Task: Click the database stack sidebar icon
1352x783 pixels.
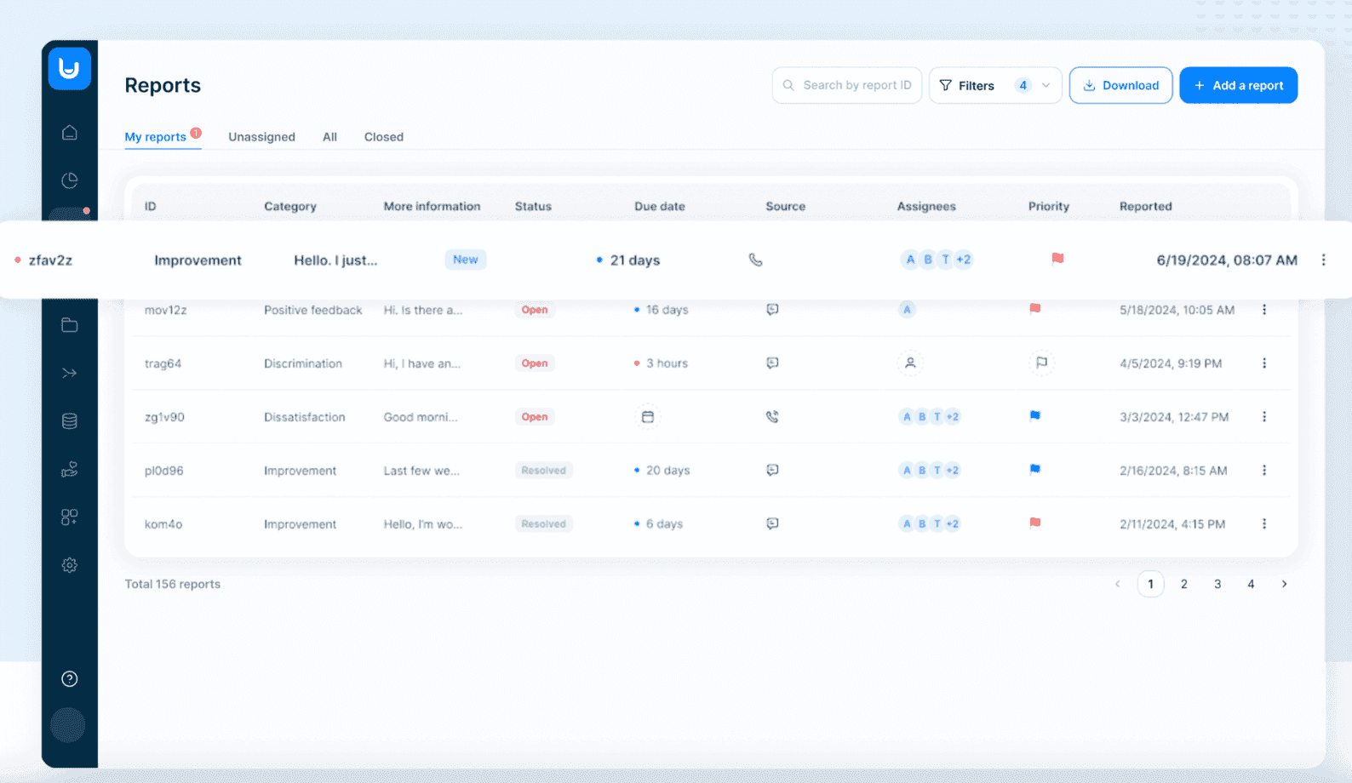Action: (x=70, y=421)
